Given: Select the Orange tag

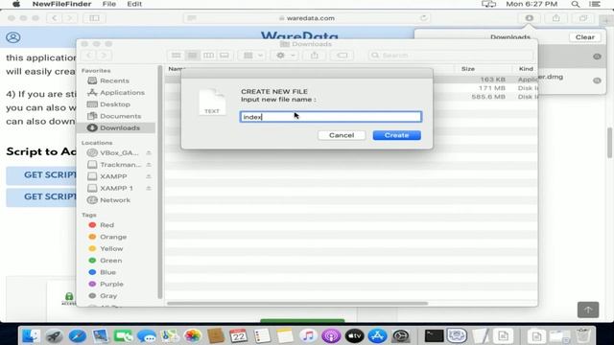Looking at the screenshot, I should (x=113, y=237).
